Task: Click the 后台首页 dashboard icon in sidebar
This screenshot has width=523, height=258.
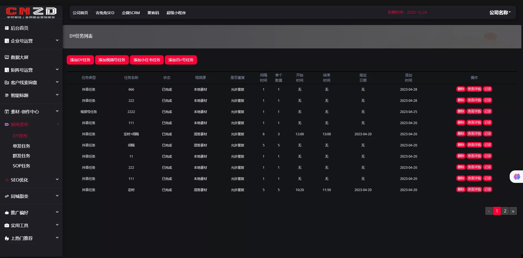Action: tap(7, 28)
